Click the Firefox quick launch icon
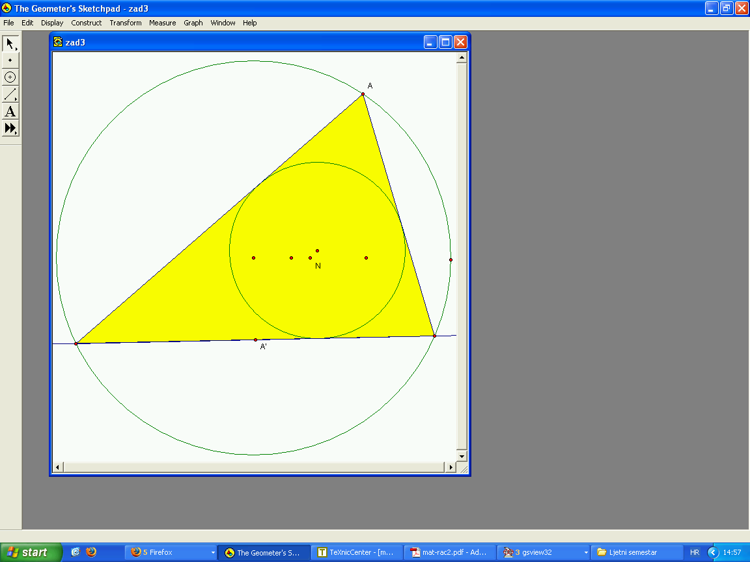This screenshot has height=562, width=750. tap(91, 552)
